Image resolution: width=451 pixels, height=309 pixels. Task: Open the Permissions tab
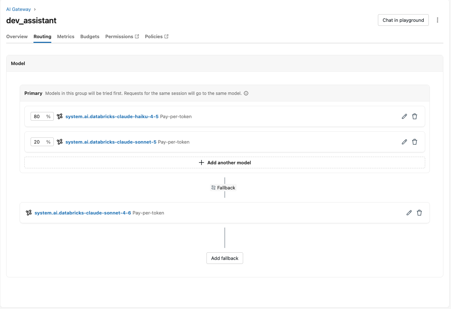click(122, 36)
